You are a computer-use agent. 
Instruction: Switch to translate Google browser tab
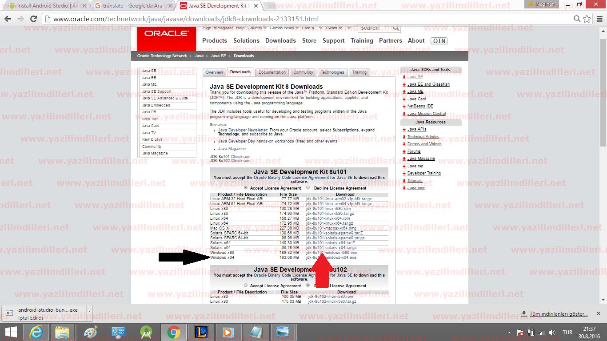(x=132, y=6)
